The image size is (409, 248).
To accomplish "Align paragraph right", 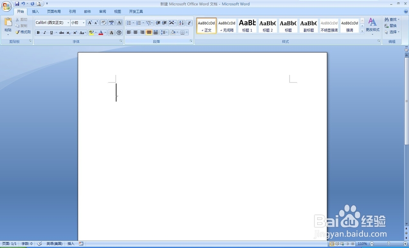I will [142, 32].
